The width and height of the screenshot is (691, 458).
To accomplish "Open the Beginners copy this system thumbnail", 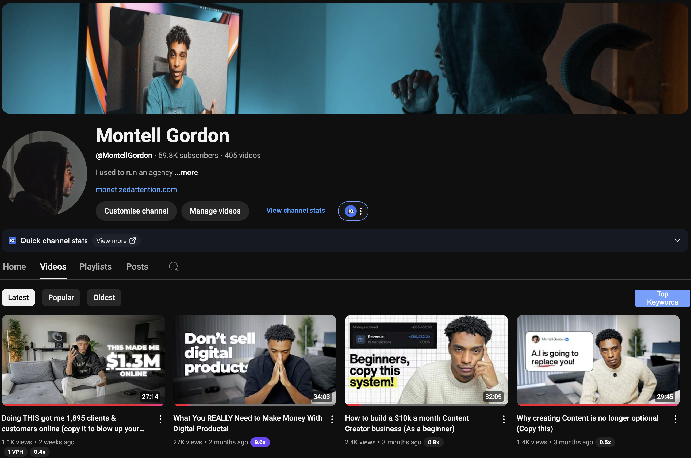I will 426,360.
